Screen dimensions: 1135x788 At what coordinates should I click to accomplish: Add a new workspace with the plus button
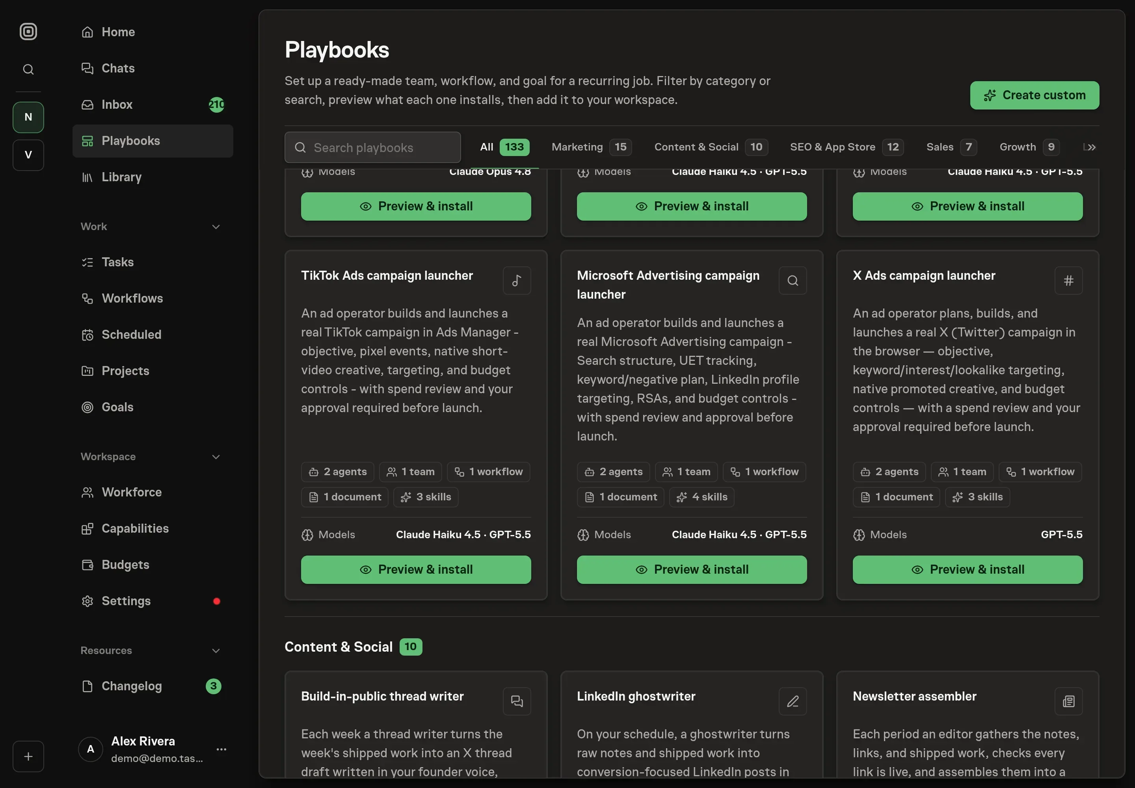click(28, 756)
